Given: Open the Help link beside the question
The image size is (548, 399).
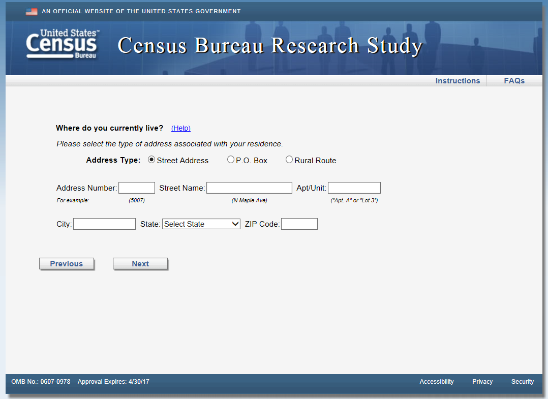Looking at the screenshot, I should point(180,128).
